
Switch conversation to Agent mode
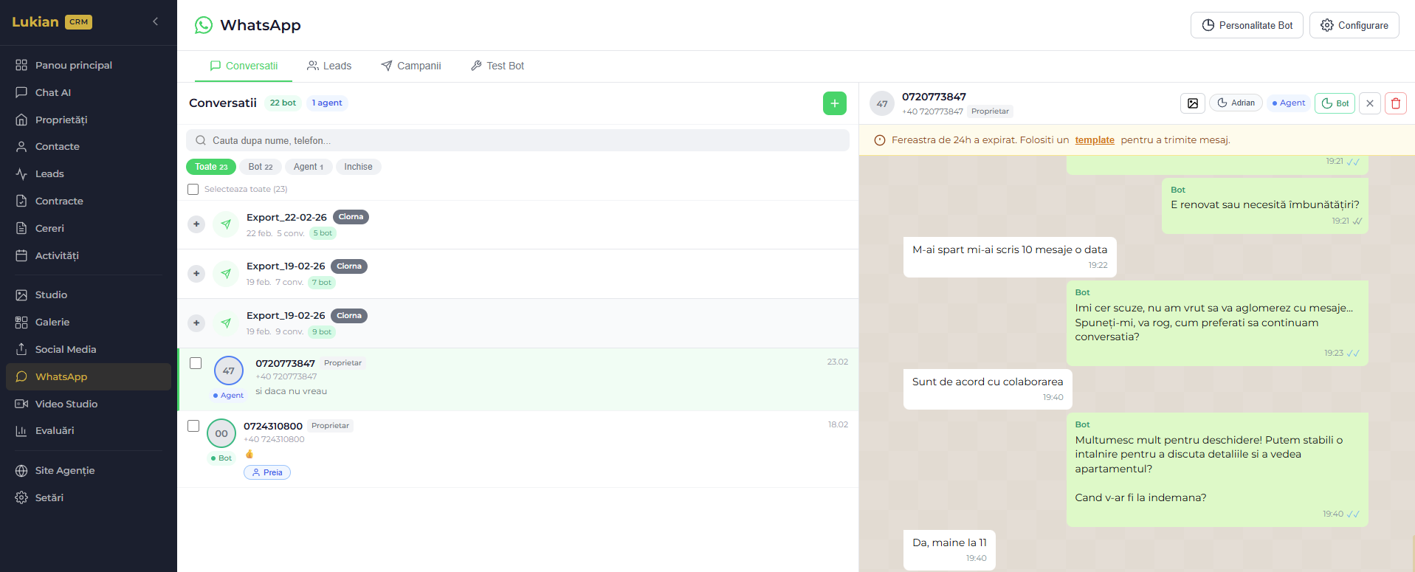1289,103
